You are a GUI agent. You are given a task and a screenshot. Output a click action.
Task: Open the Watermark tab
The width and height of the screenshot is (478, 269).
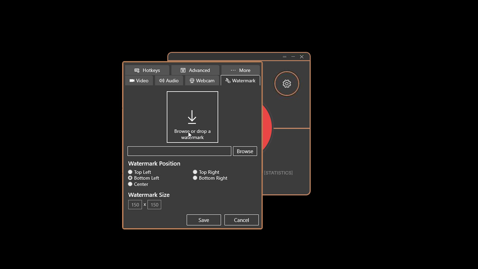click(x=240, y=80)
